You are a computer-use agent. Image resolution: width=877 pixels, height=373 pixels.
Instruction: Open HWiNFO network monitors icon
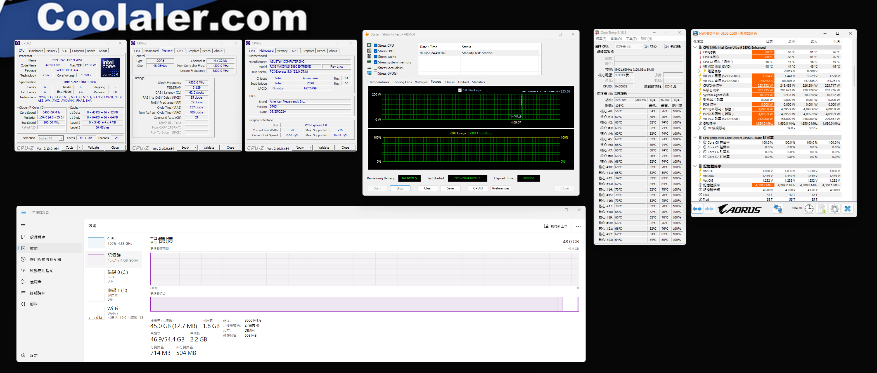(778, 209)
